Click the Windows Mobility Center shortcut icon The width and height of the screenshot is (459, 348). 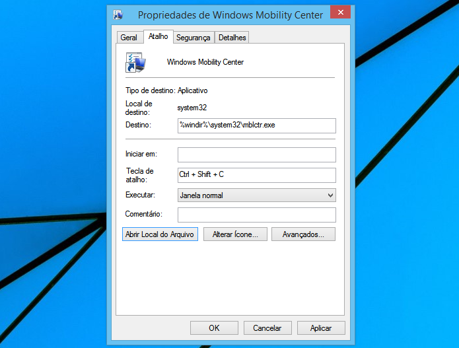pyautogui.click(x=135, y=62)
